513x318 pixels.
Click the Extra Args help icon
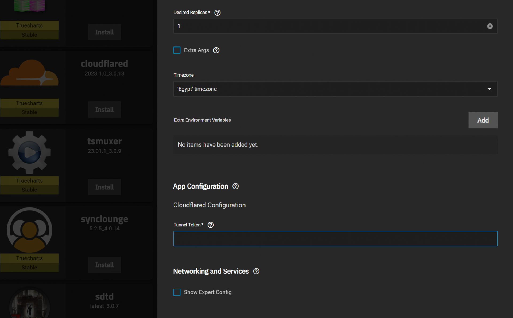[216, 50]
